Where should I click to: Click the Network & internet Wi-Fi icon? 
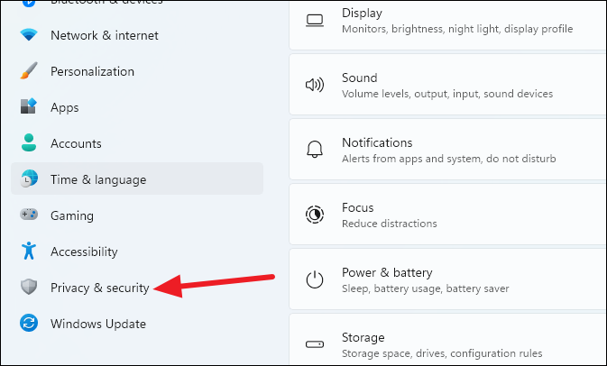[29, 35]
